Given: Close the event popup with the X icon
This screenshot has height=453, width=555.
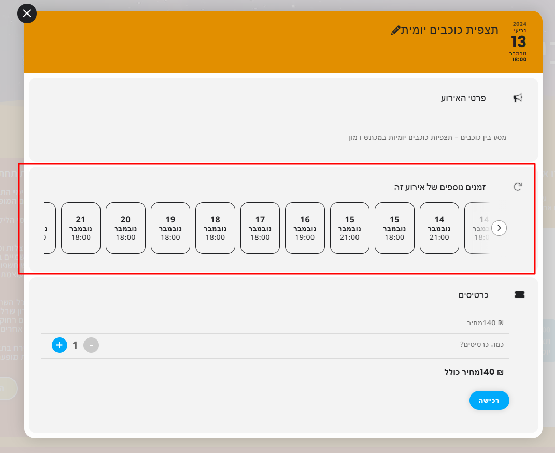Looking at the screenshot, I should click(x=27, y=13).
